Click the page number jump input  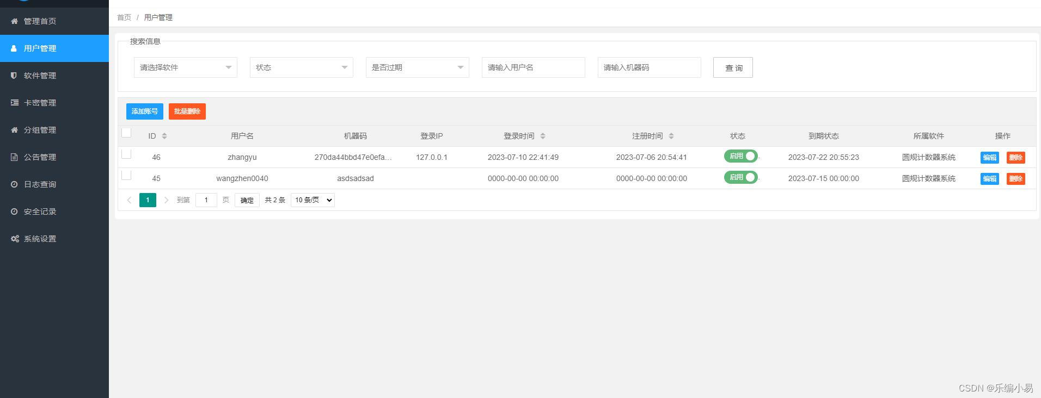click(206, 200)
